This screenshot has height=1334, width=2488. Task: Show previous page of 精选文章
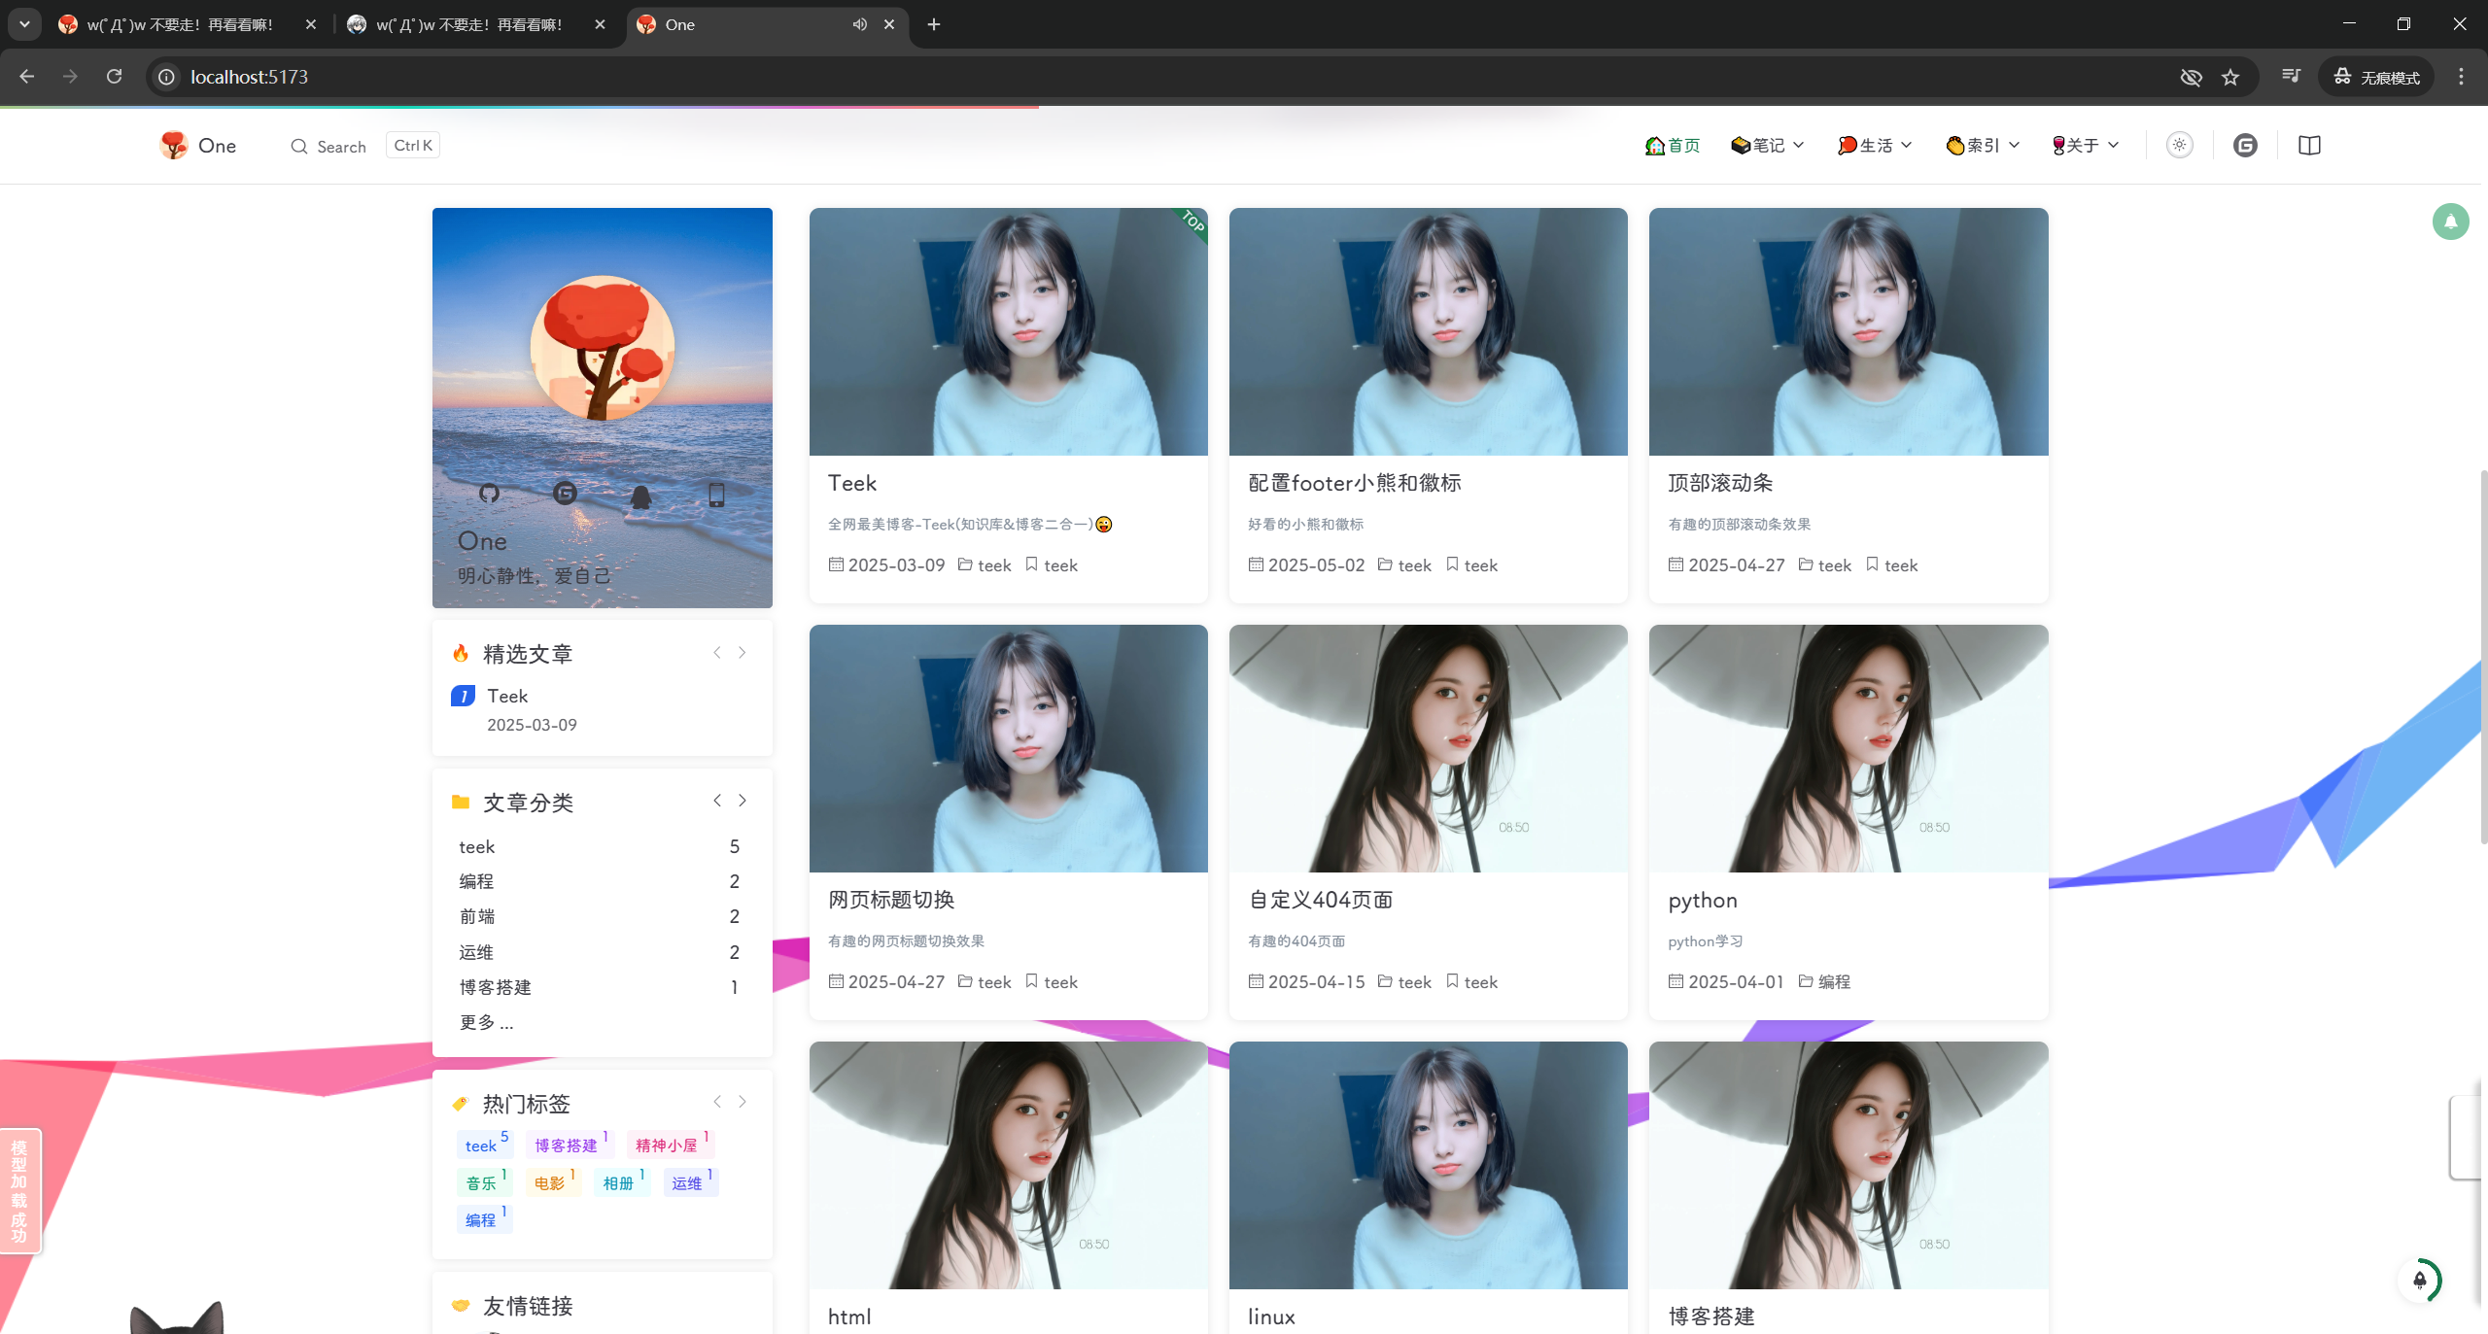[x=717, y=653]
